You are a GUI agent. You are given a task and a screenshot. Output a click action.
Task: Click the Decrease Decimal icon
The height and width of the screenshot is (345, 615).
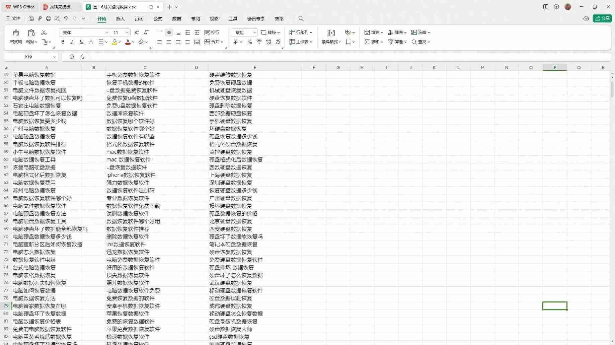click(x=278, y=42)
